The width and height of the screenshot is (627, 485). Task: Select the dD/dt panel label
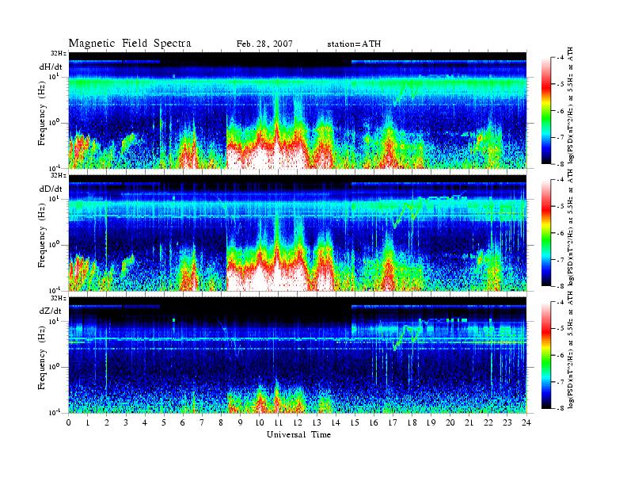[x=51, y=189]
